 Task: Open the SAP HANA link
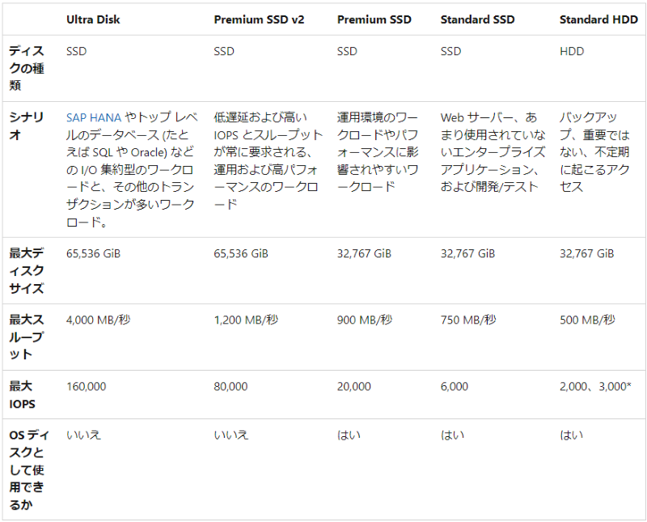point(94,117)
